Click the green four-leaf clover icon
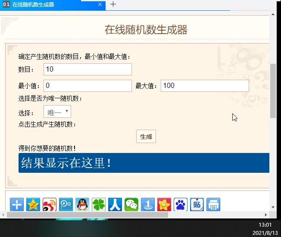Viewport: 281px width, 237px height. pos(99,204)
